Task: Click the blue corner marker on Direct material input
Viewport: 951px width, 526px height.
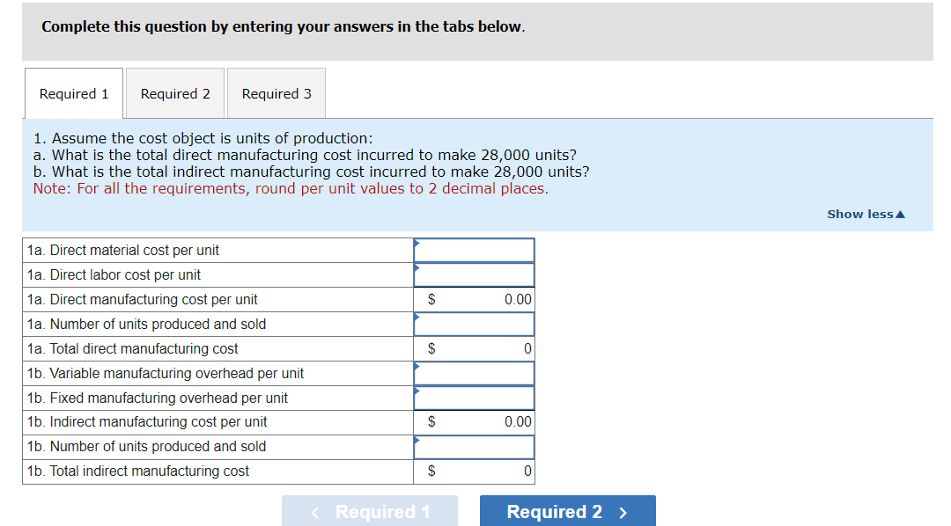Action: [417, 242]
